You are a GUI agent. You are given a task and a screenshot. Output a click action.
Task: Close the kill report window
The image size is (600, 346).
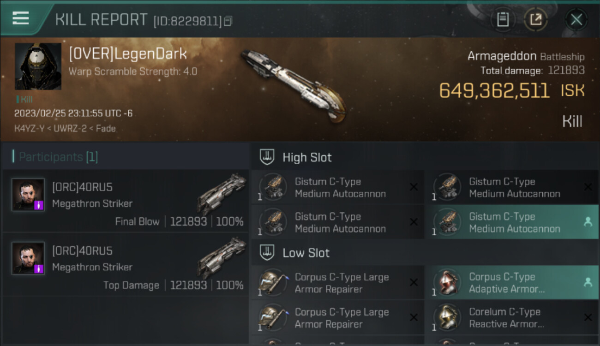coord(576,20)
